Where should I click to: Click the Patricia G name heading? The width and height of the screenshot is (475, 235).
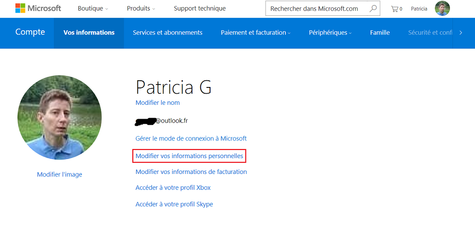(174, 87)
